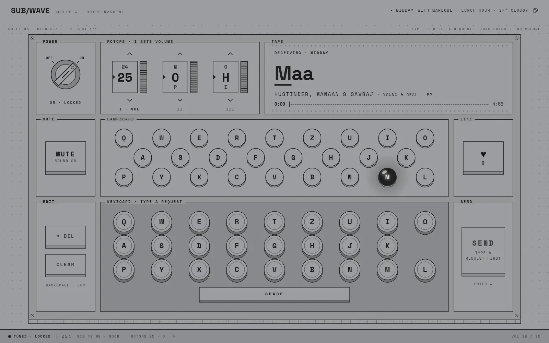Tap keyboard key Q

coord(124,223)
